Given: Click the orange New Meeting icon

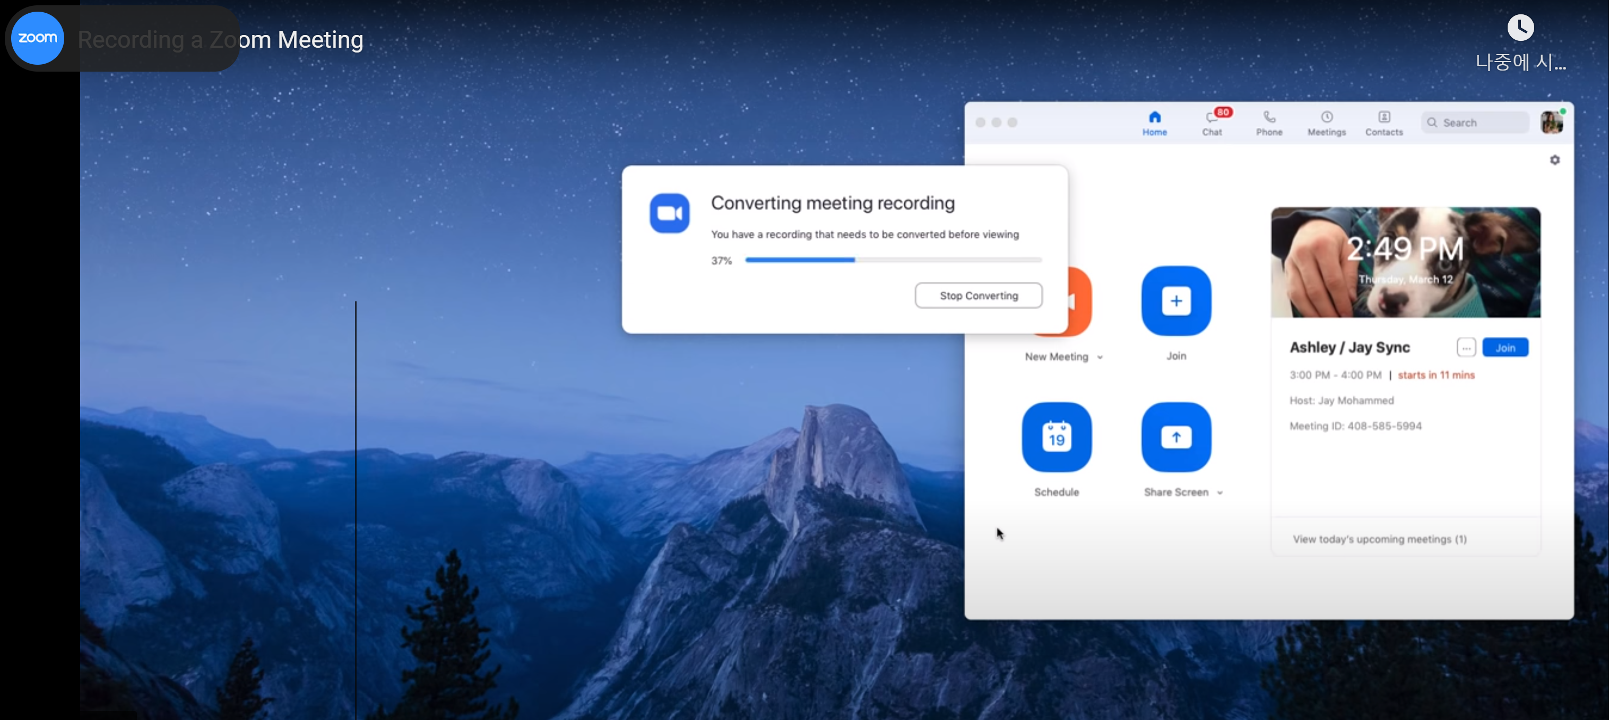Looking at the screenshot, I should tap(1080, 302).
